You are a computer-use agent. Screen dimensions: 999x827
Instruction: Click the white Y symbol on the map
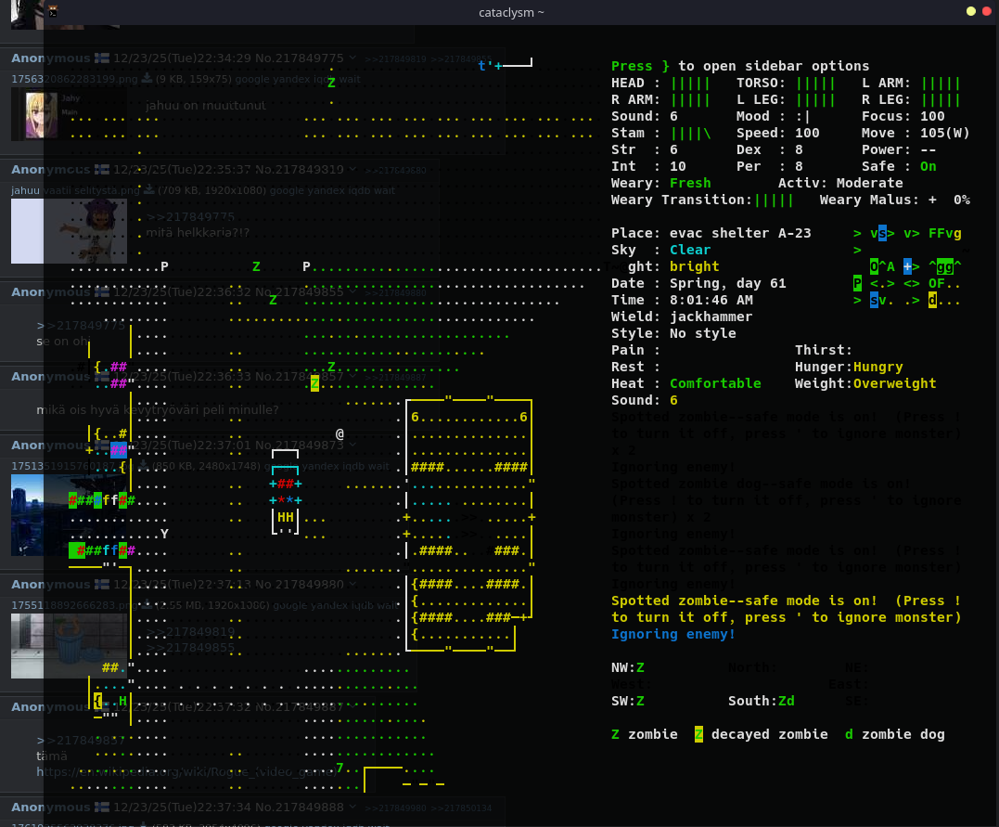tap(164, 534)
